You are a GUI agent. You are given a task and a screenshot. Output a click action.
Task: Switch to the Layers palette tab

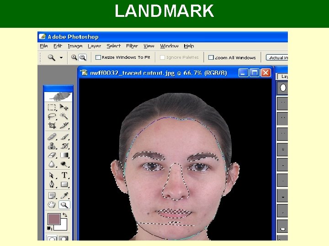pyautogui.click(x=283, y=77)
